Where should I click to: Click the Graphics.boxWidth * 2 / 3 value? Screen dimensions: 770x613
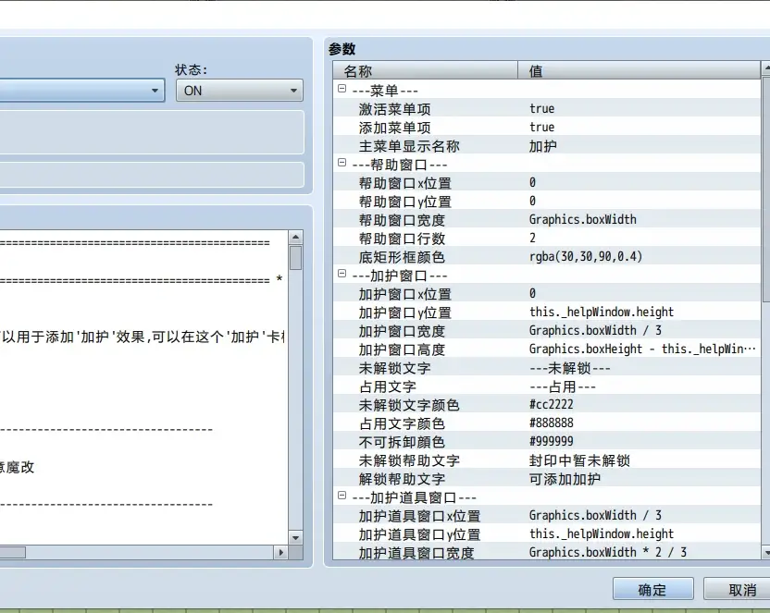pyautogui.click(x=608, y=552)
